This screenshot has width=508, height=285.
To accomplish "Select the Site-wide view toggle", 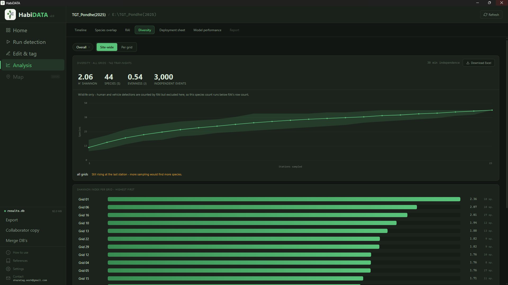I will pos(107,47).
